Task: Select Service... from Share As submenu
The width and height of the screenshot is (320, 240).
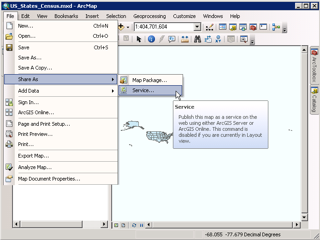Action: tap(150, 90)
